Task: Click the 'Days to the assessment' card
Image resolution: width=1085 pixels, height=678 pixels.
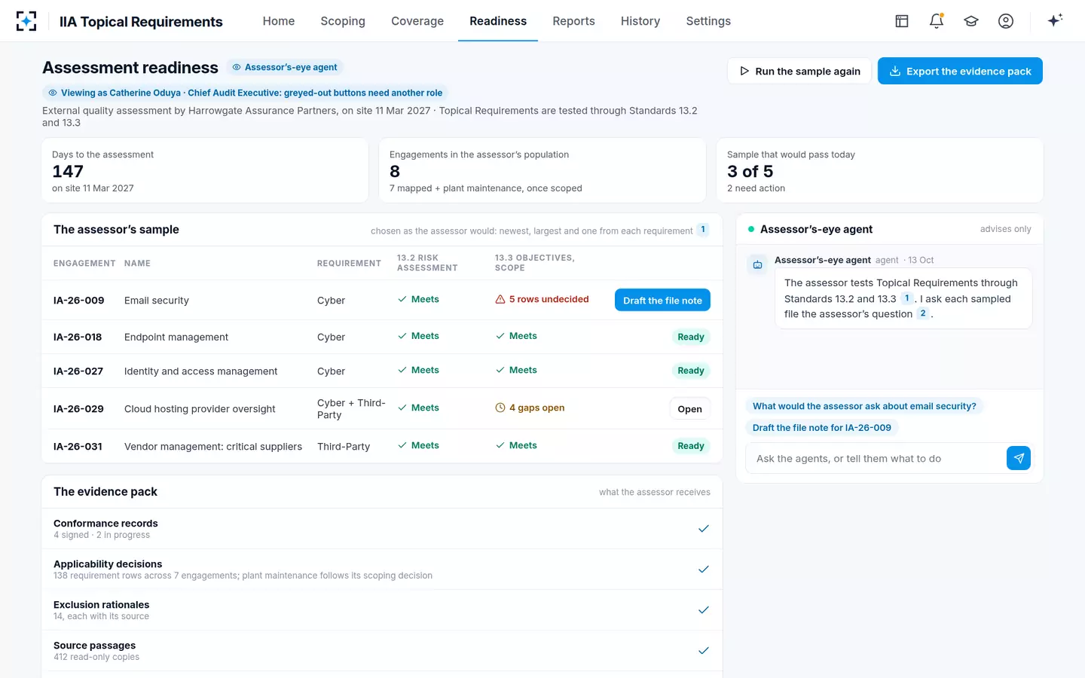Action: [205, 170]
